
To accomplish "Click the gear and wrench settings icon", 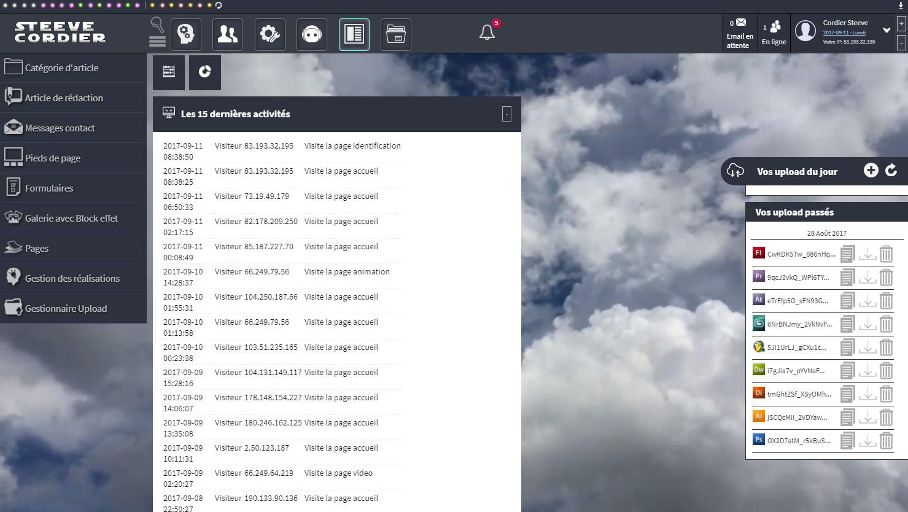I will tap(270, 34).
